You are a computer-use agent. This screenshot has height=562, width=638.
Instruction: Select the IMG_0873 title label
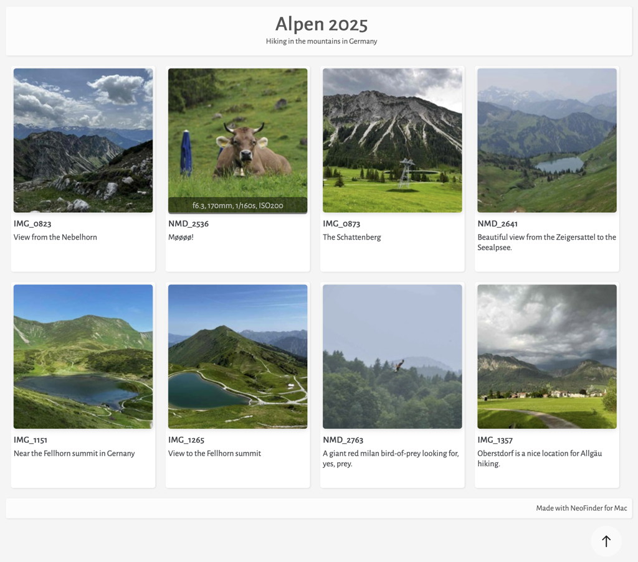341,224
